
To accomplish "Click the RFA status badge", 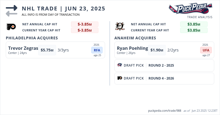I will pyautogui.click(x=97, y=50).
